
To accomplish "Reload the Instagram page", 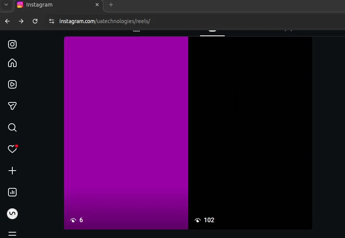I will click(35, 21).
